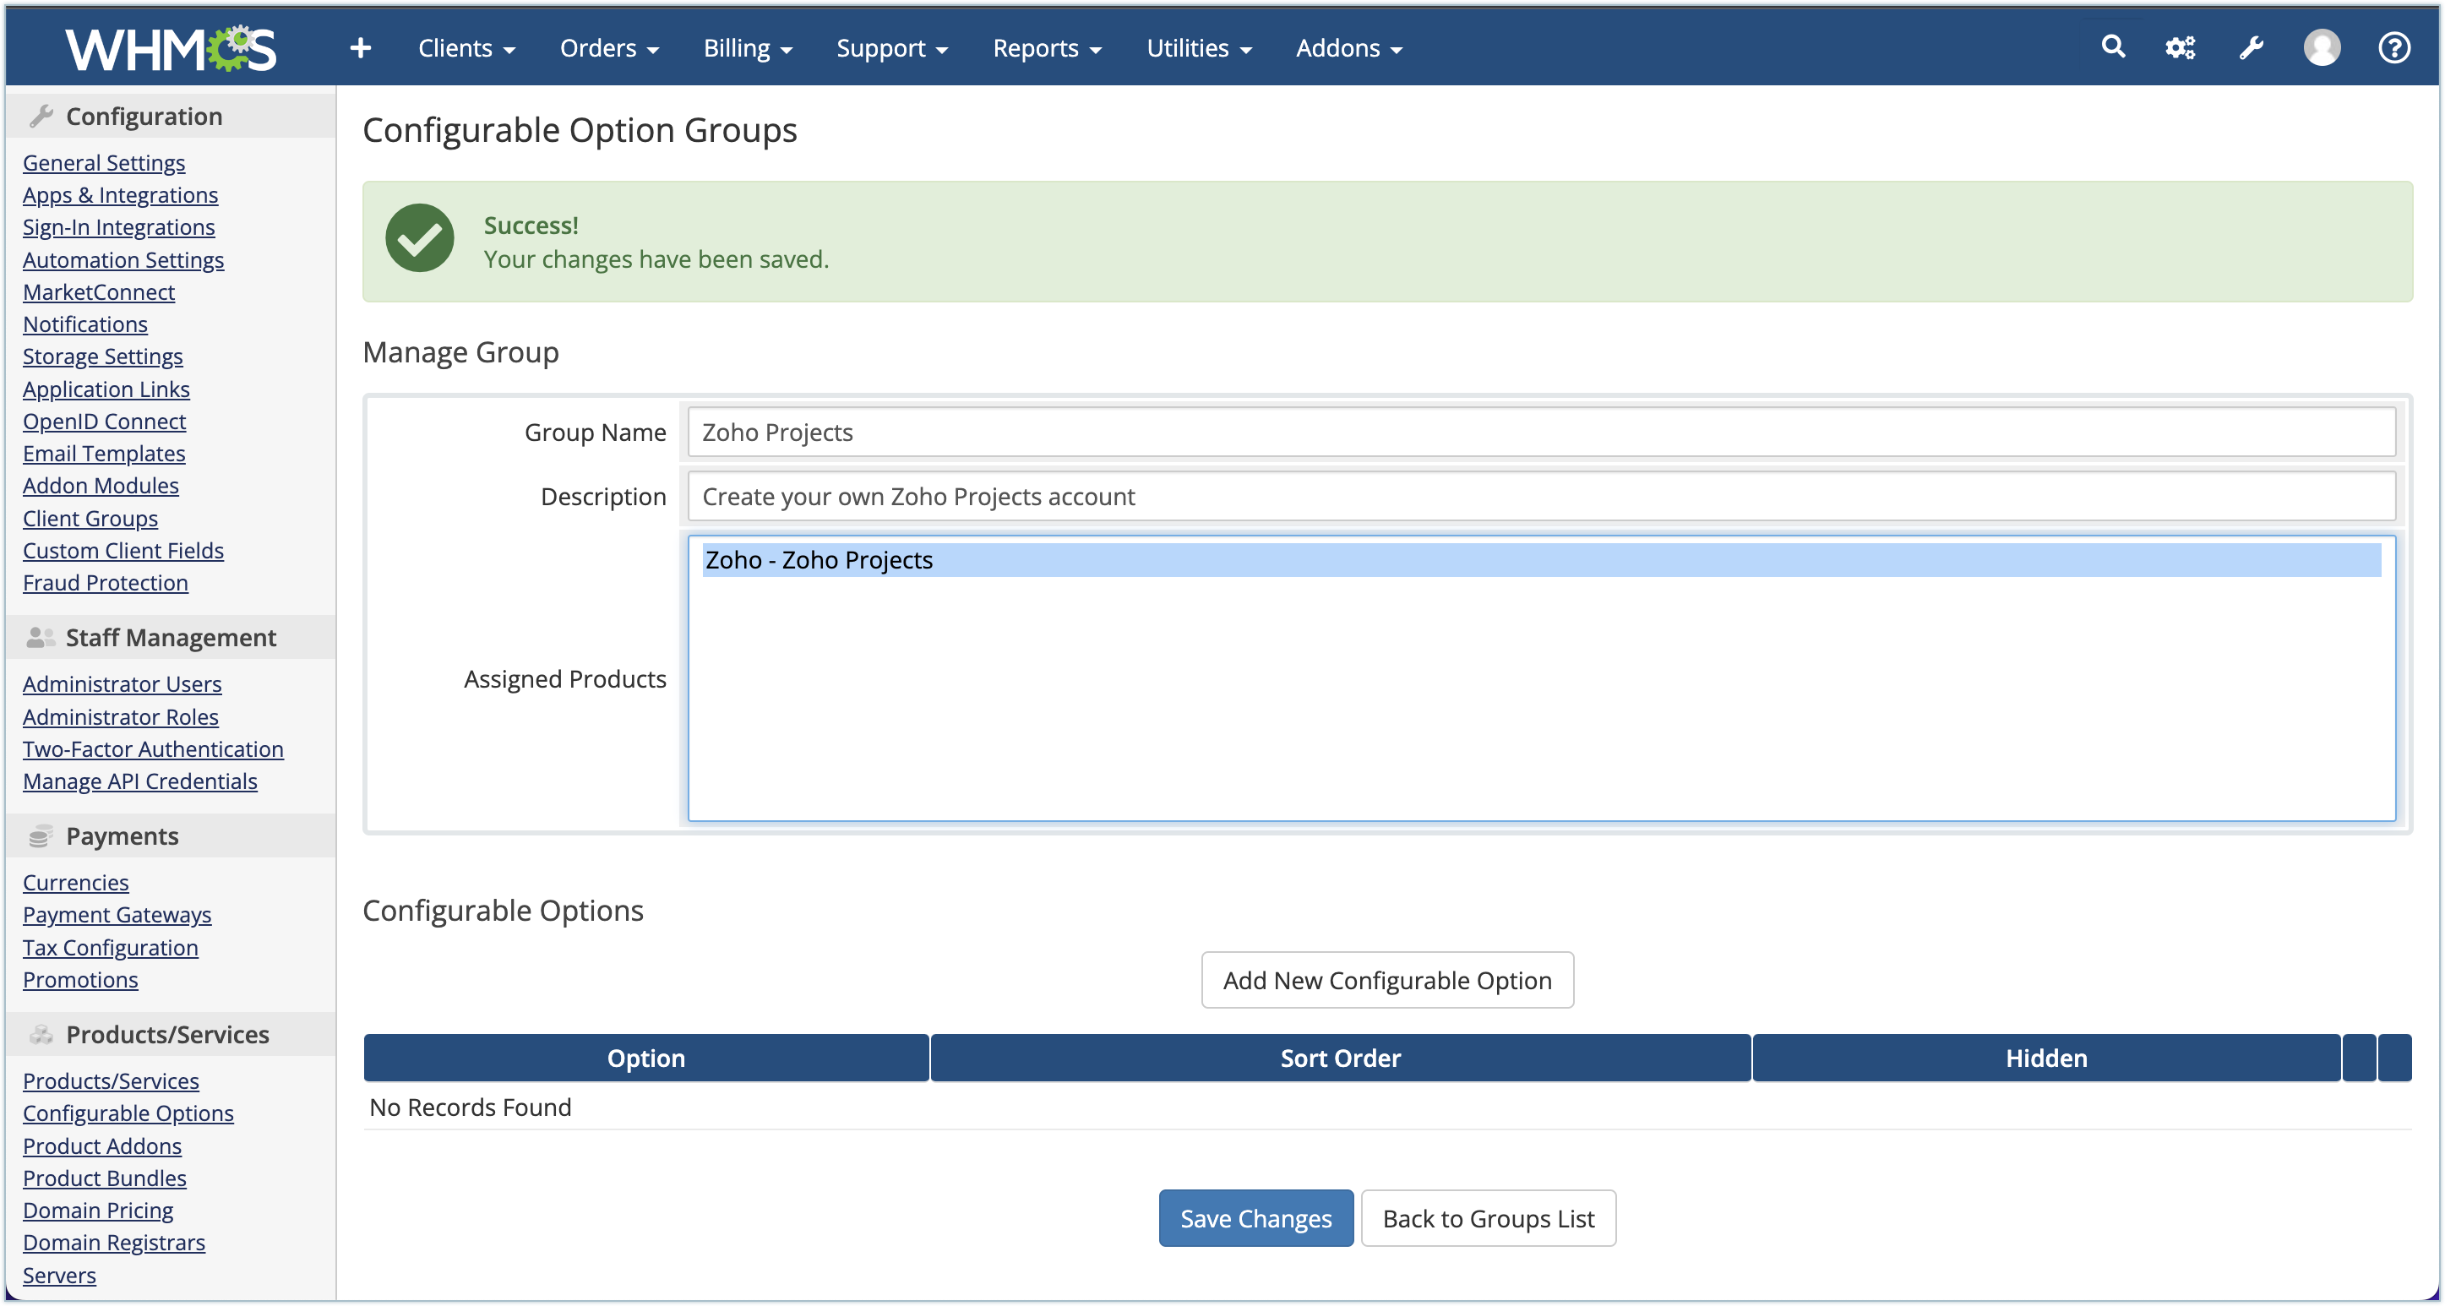
Task: Expand the Clients dropdown menu
Action: (466, 48)
